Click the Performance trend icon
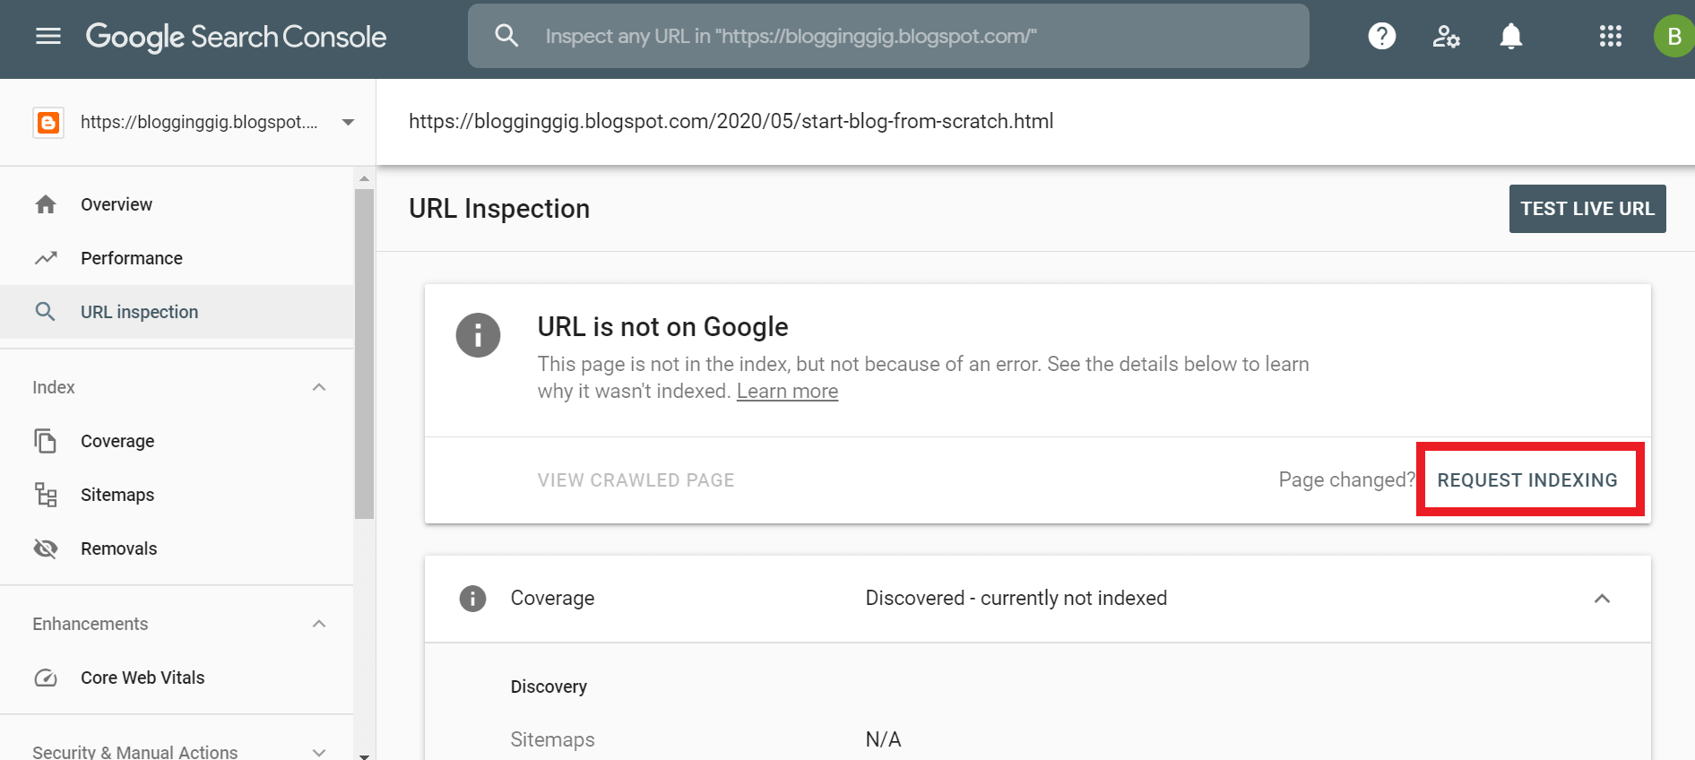Screen dimensions: 1695x760 tap(46, 258)
